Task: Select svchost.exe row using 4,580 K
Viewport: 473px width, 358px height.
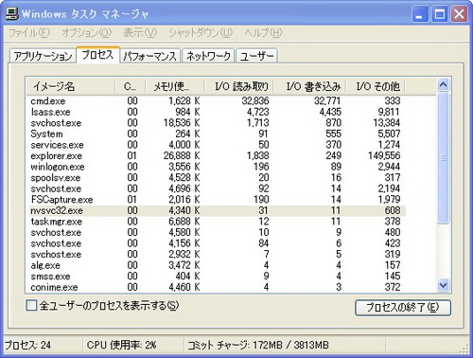Action: [216, 232]
